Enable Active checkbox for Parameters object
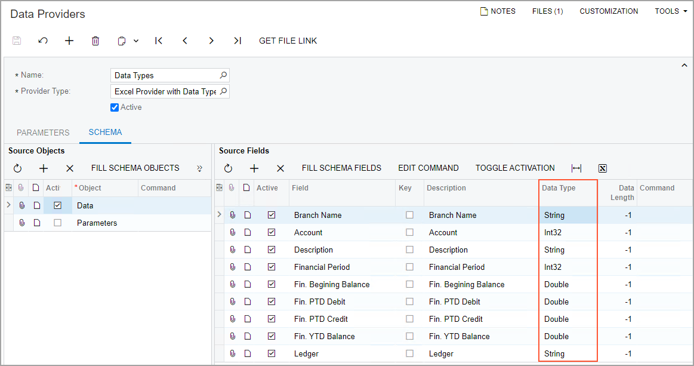Screen dimensions: 694x366 [57, 223]
